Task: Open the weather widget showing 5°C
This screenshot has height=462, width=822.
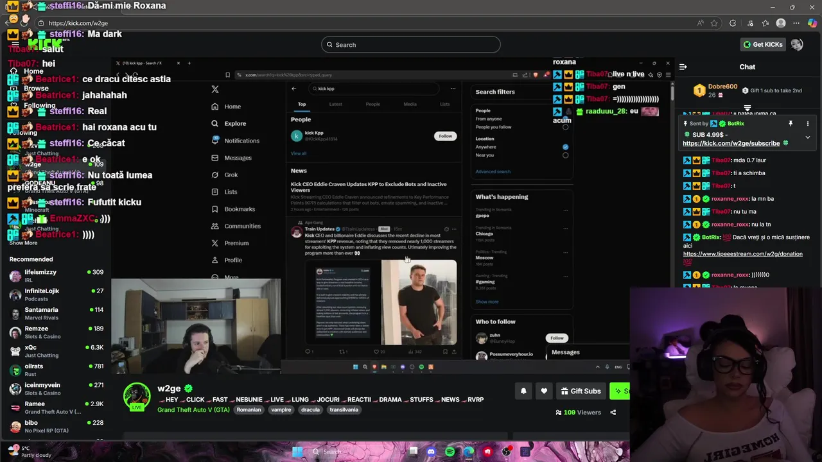Action: (x=29, y=452)
